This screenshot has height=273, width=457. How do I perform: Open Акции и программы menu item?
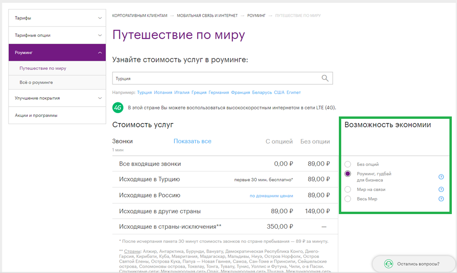click(36, 115)
